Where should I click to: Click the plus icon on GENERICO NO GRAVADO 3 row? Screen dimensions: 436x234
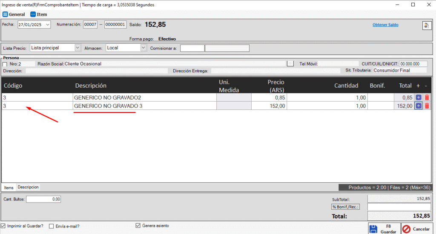[x=418, y=106]
